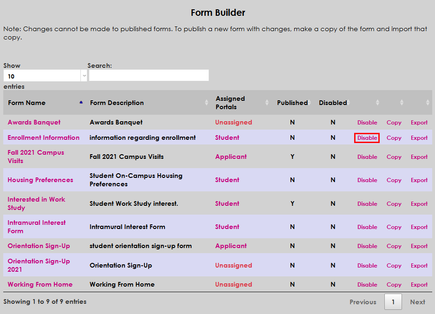Click the sort arrow on Form Name
Viewport: 435px width, 314px height.
(80, 102)
